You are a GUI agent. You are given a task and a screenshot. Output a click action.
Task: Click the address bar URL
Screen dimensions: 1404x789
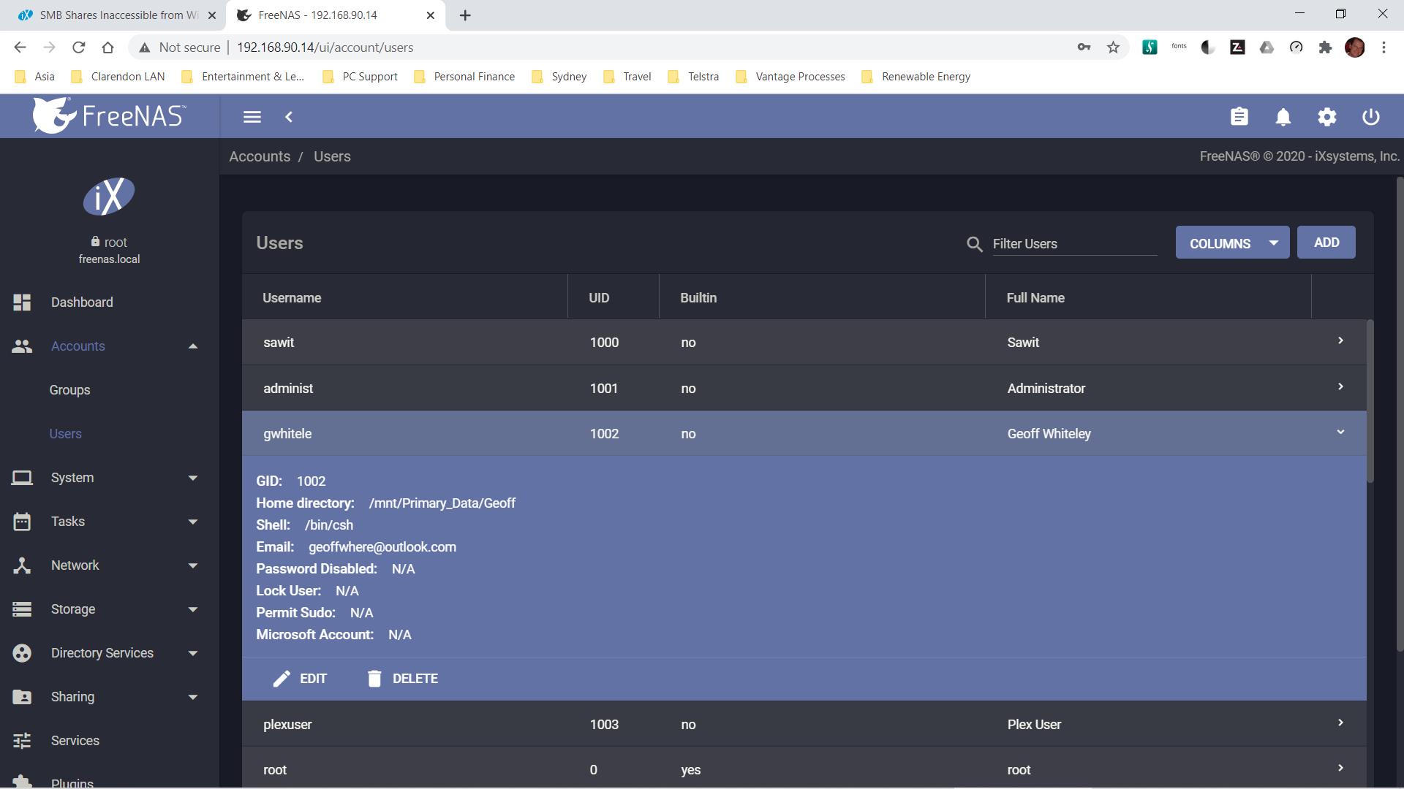pyautogui.click(x=325, y=47)
